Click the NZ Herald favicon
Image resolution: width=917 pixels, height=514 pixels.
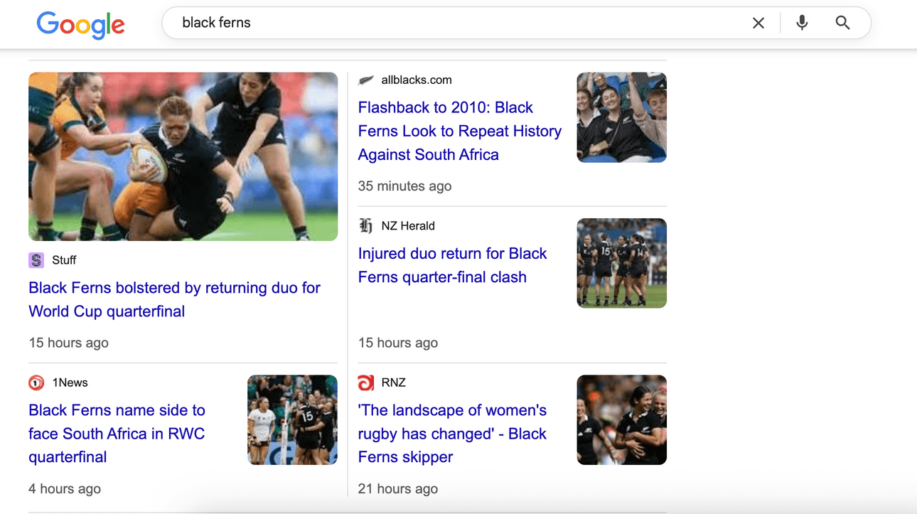coord(366,226)
